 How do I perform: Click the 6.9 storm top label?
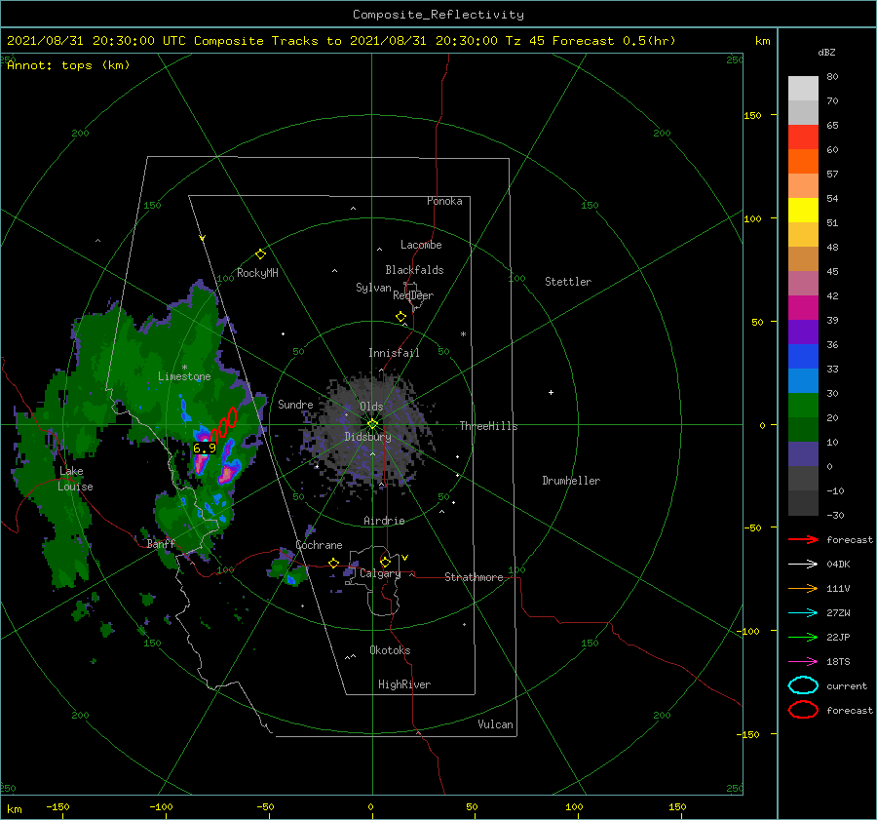205,448
